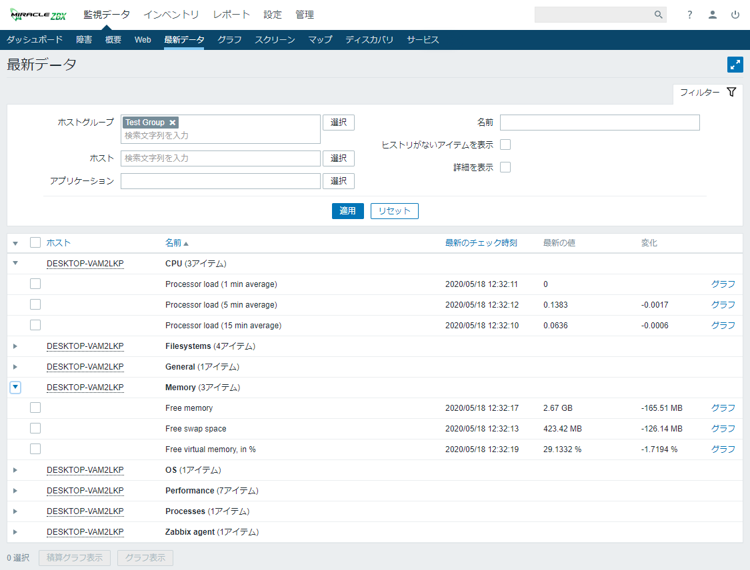Expand the Filesystems application group
The image size is (750, 570).
click(x=15, y=346)
